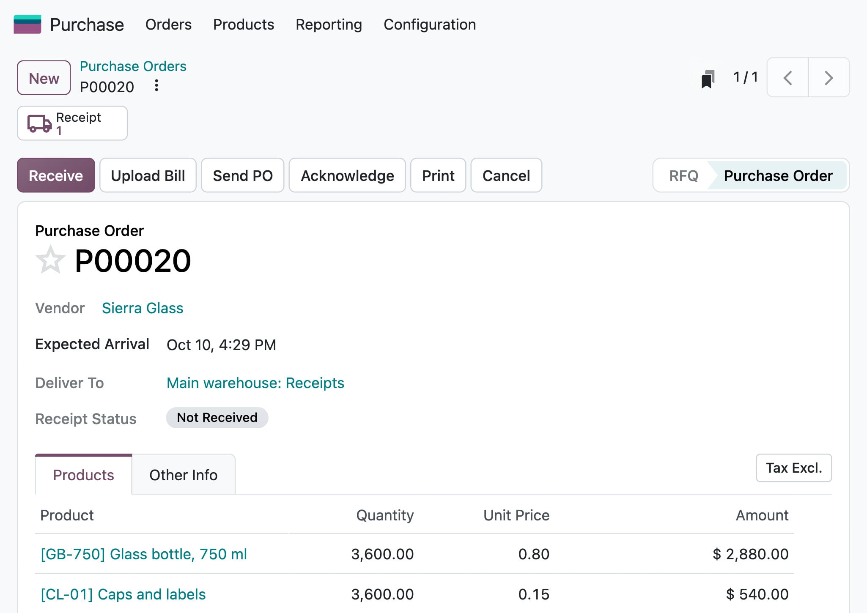This screenshot has width=867, height=613.
Task: Click unit price 0.15
Action: pos(534,594)
